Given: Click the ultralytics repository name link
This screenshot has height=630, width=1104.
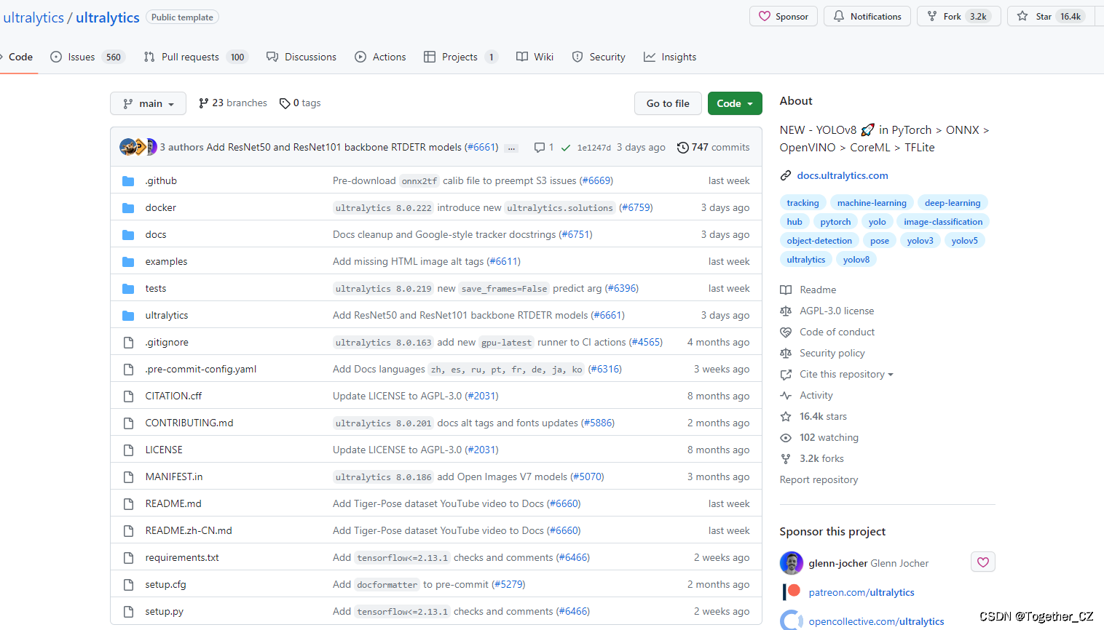Looking at the screenshot, I should [108, 18].
